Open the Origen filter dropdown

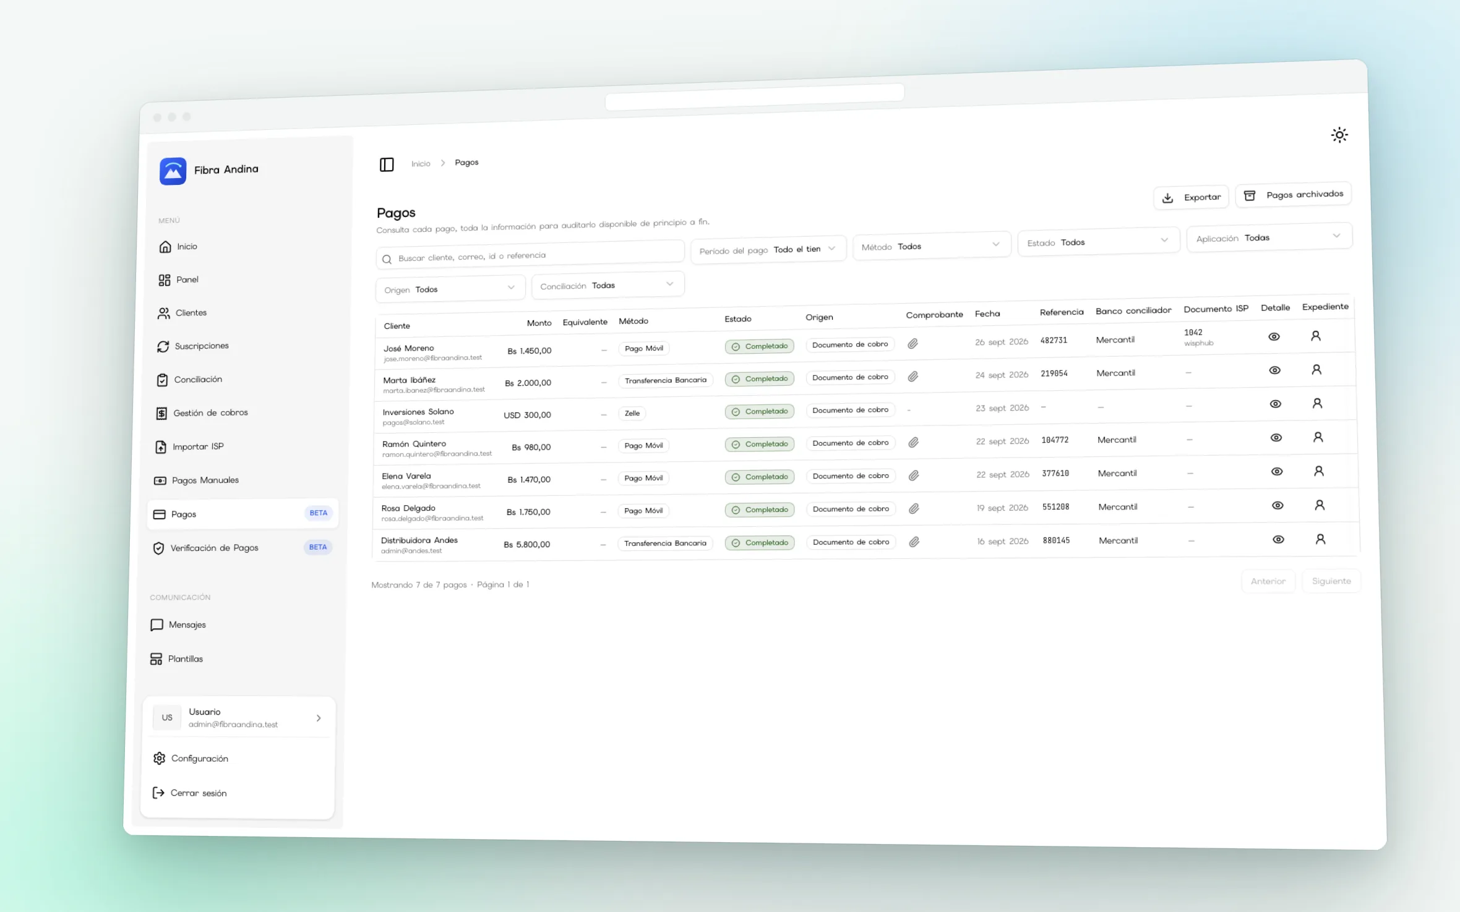pos(450,289)
